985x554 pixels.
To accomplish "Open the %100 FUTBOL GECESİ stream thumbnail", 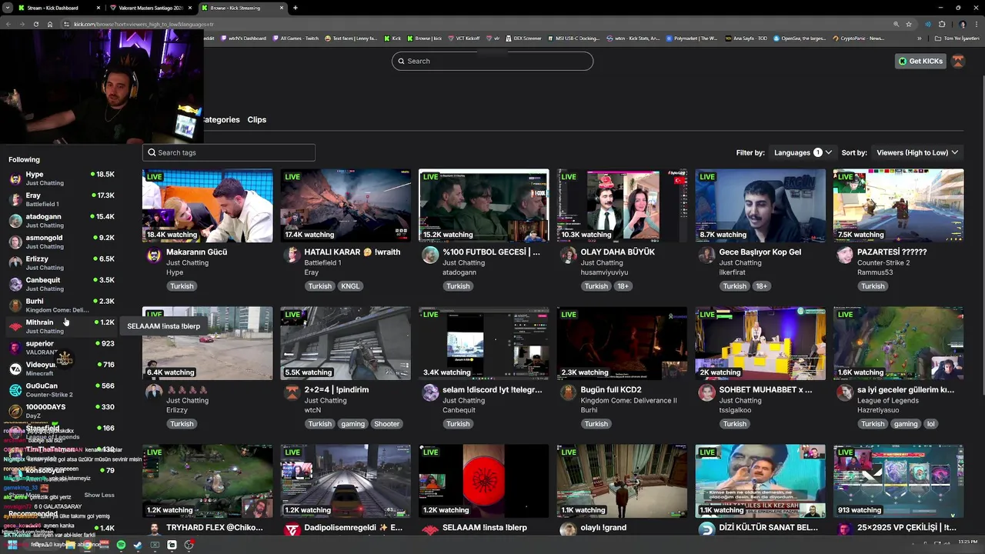I will tap(484, 205).
